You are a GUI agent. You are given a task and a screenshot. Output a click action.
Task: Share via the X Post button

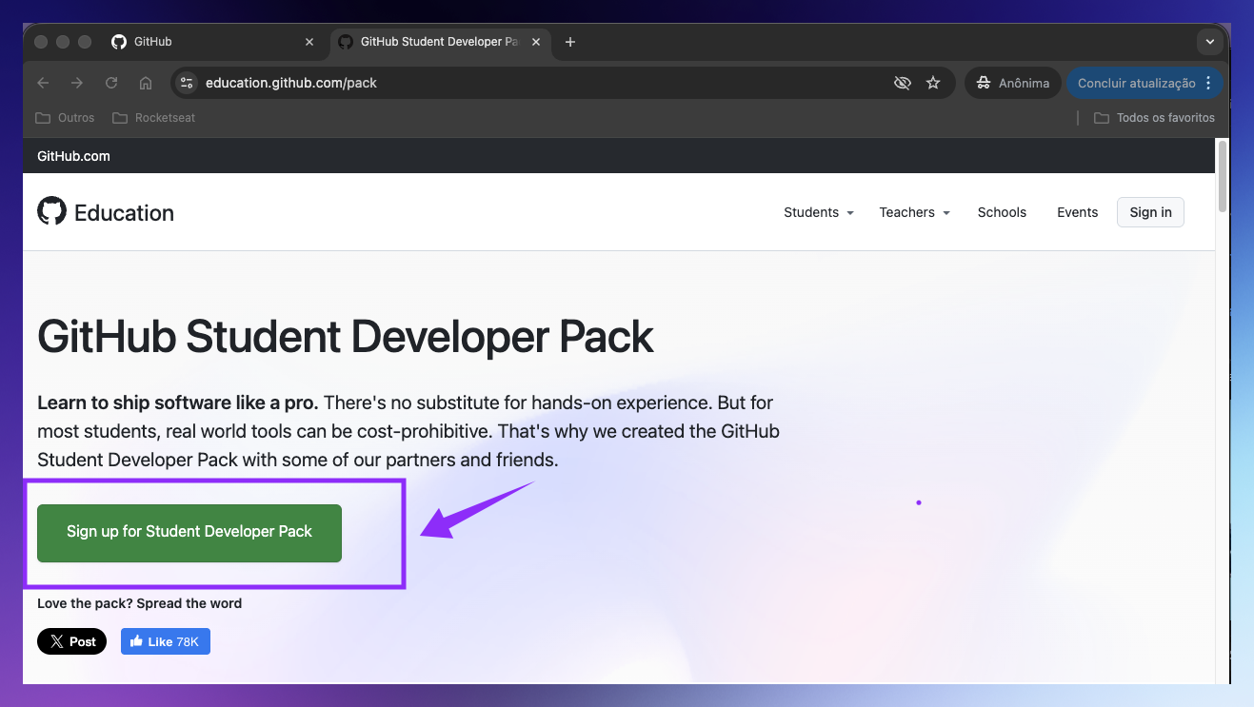(72, 641)
